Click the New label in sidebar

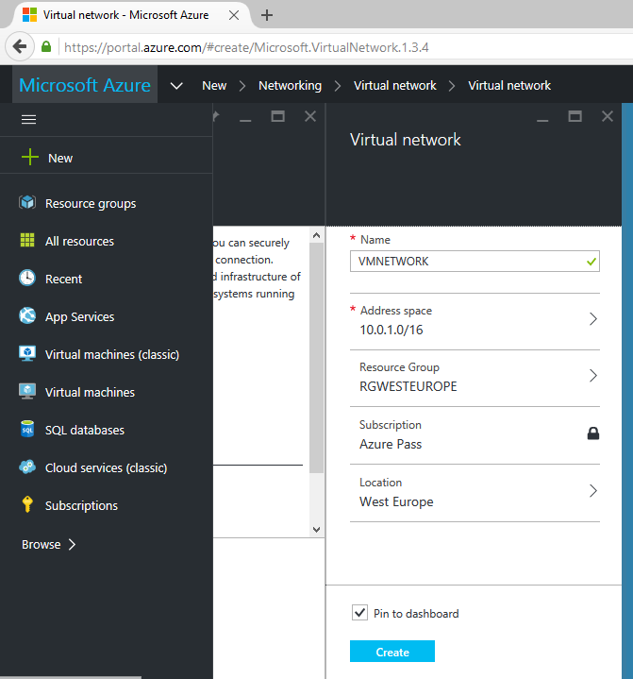click(60, 158)
